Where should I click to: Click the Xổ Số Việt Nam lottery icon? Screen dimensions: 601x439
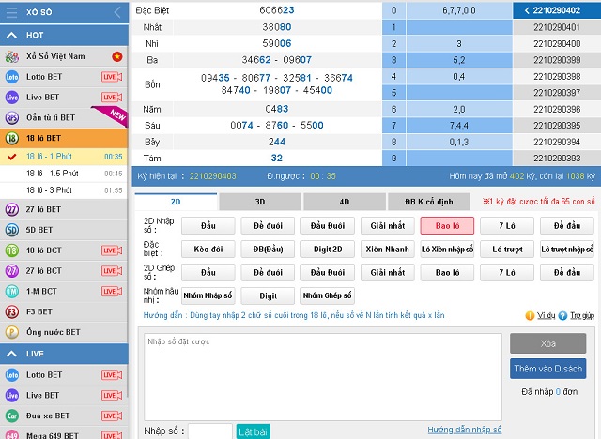[12, 57]
